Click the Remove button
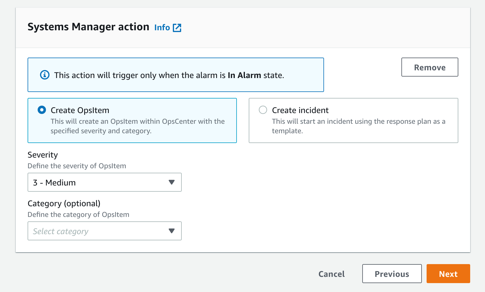485x292 pixels. (x=430, y=67)
